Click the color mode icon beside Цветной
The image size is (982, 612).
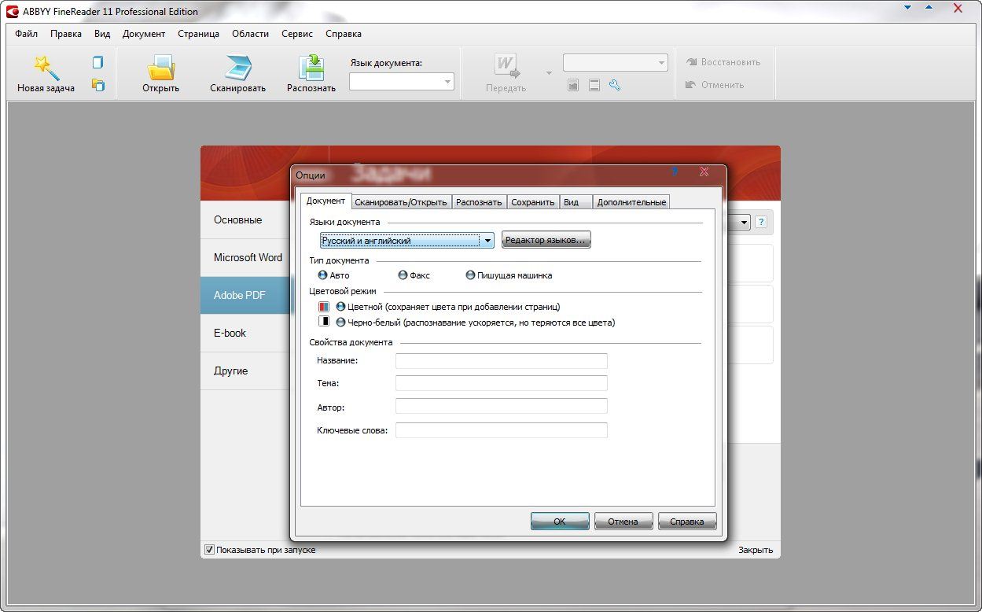click(324, 307)
